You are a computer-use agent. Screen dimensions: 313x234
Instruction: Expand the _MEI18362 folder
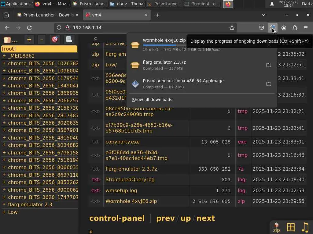4,56
